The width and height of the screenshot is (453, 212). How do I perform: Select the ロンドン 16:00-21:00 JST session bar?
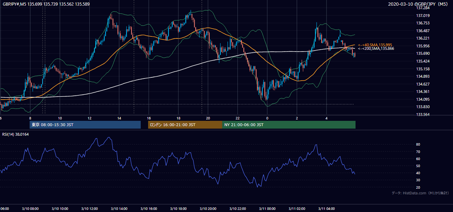pos(185,125)
